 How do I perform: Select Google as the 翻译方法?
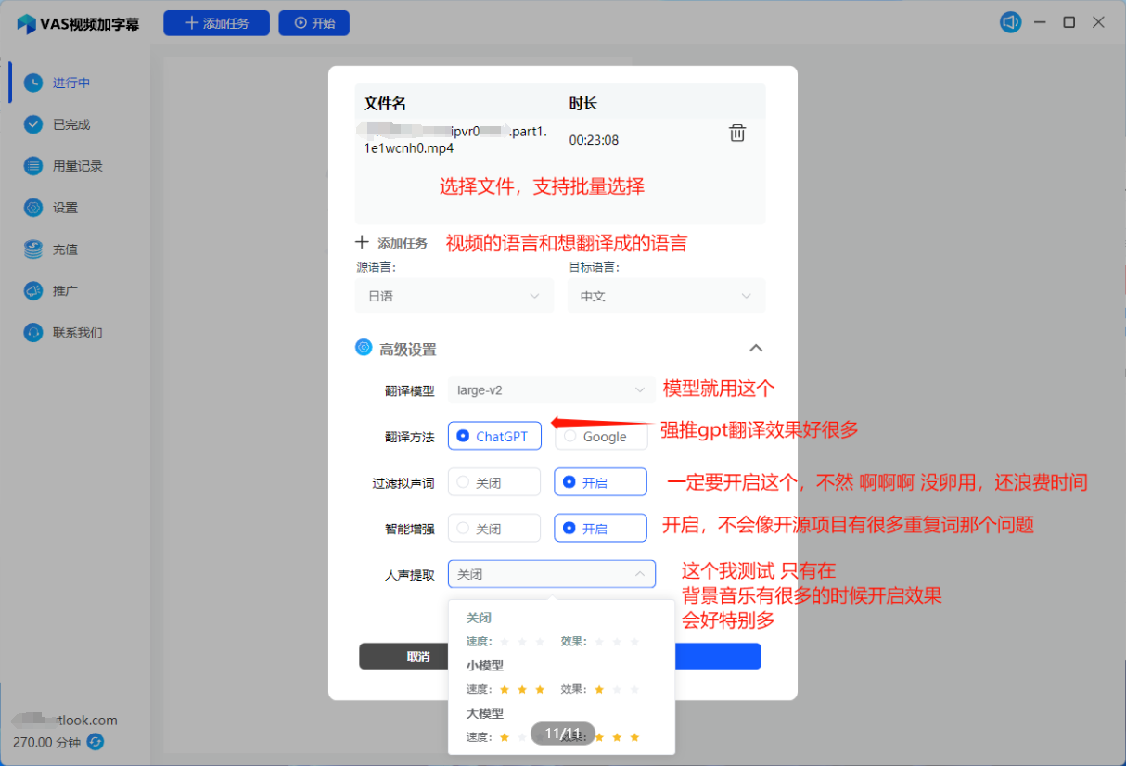click(600, 436)
